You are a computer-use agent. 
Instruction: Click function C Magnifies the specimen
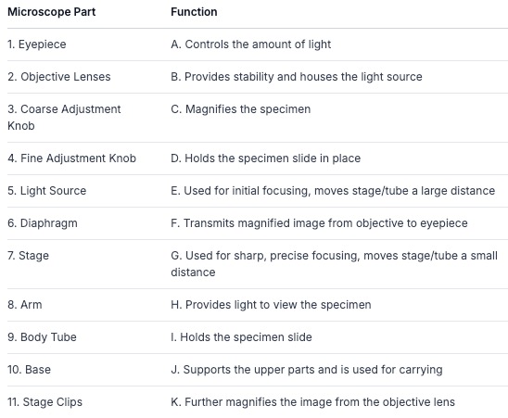click(241, 109)
